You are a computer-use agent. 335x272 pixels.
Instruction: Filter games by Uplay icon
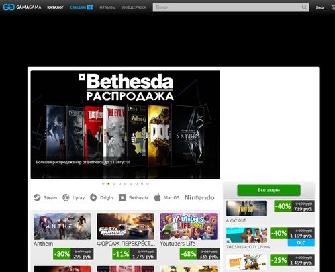66,197
